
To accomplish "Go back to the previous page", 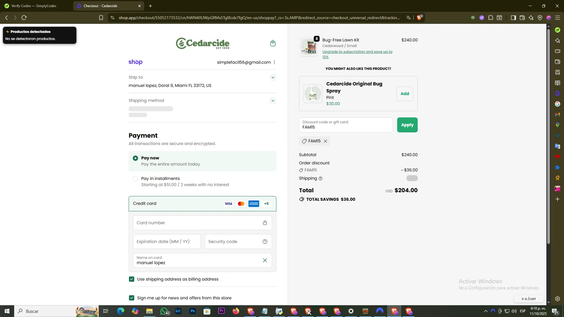I will 6,18.
